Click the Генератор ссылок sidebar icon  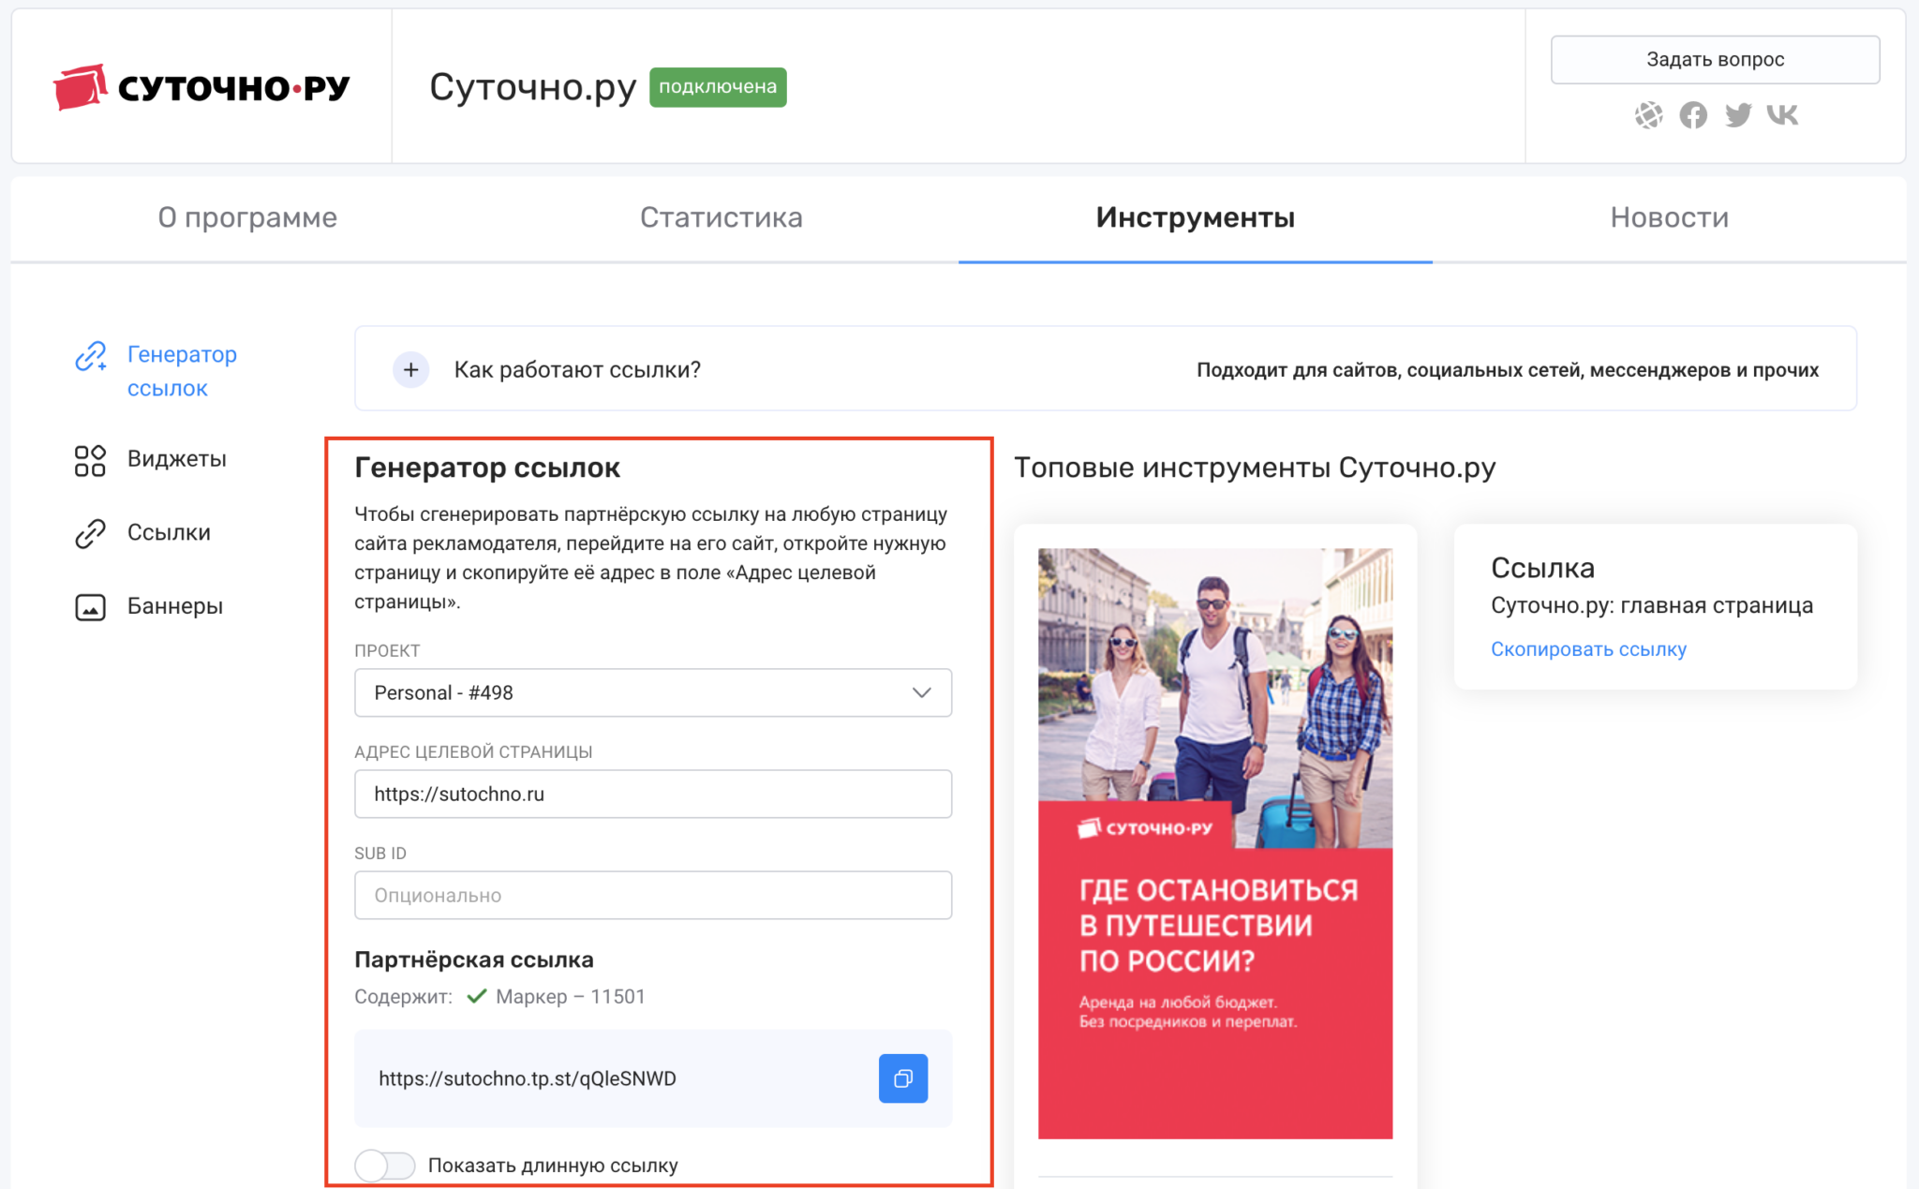pyautogui.click(x=91, y=356)
